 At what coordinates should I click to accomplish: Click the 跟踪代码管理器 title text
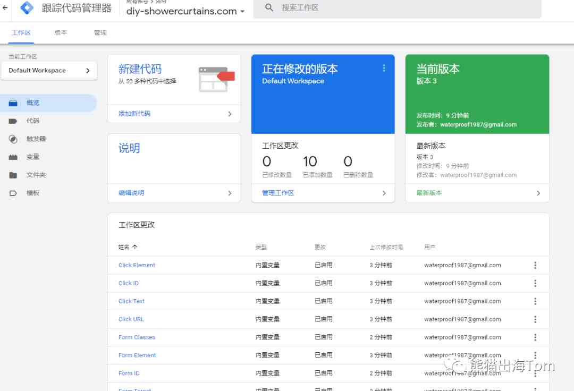77,7
